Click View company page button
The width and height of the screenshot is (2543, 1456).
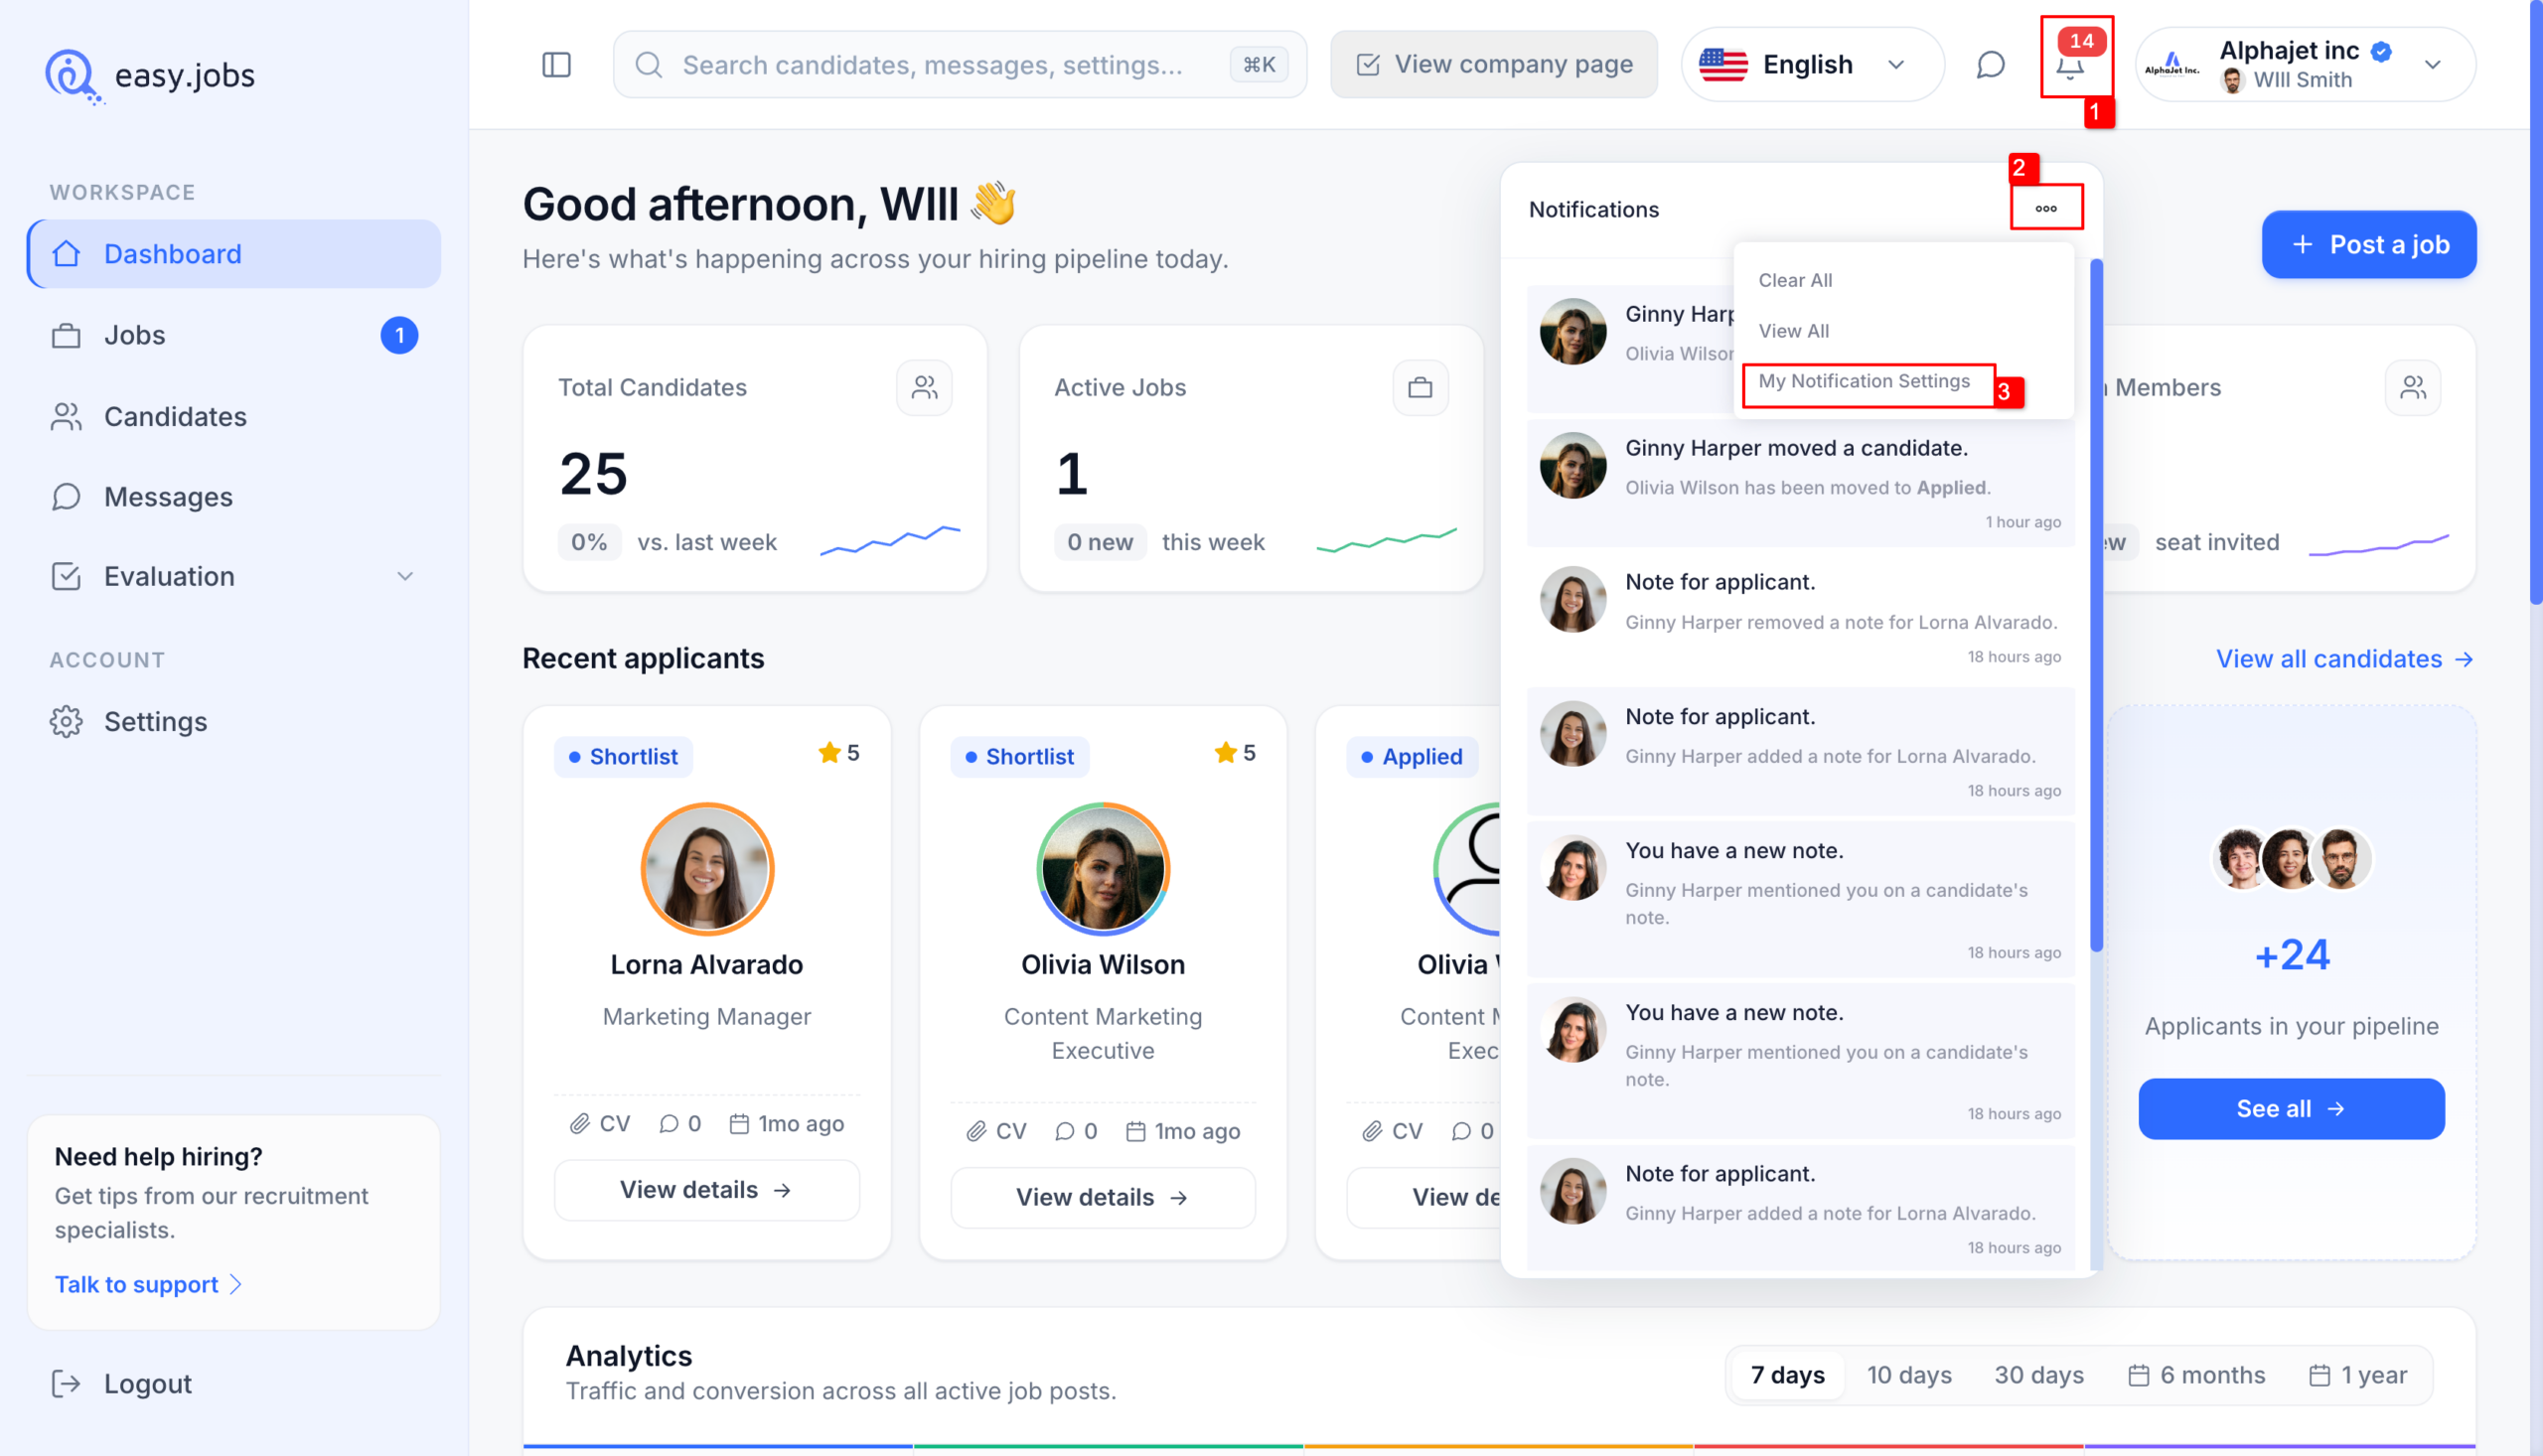click(x=1493, y=65)
